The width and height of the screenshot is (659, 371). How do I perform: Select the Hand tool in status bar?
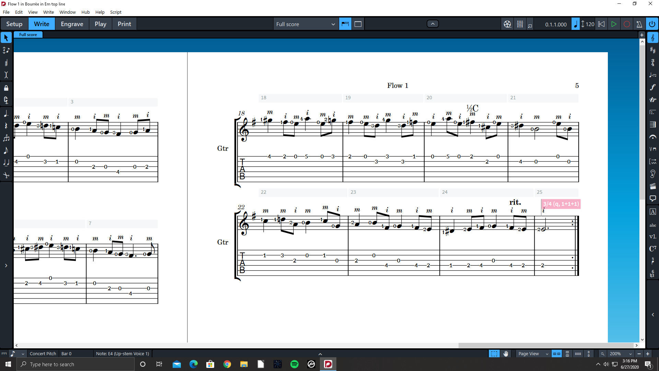click(x=506, y=354)
